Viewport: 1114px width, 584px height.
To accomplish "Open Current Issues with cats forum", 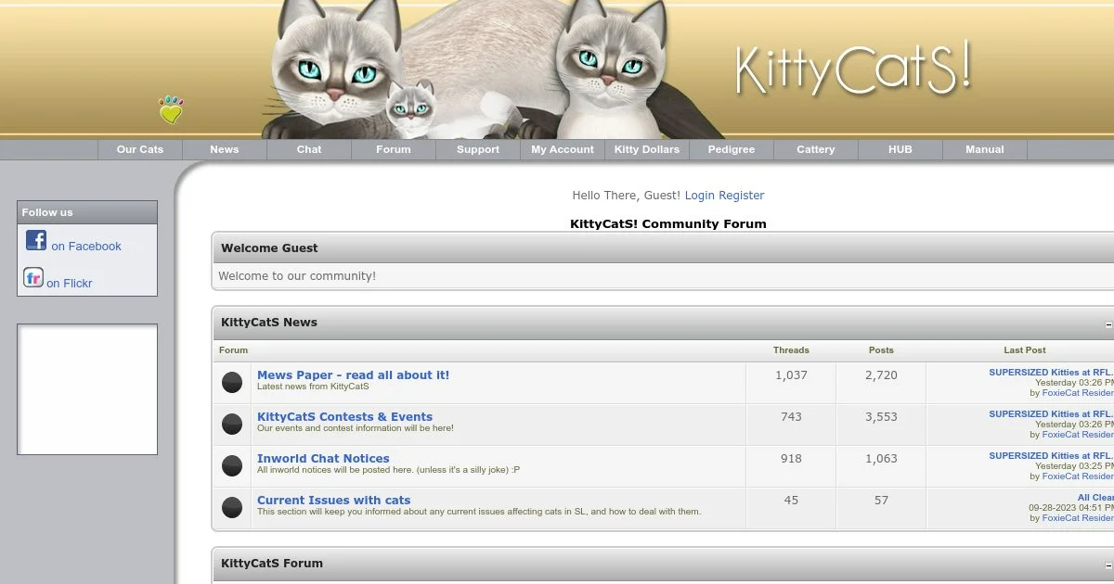I will click(333, 501).
